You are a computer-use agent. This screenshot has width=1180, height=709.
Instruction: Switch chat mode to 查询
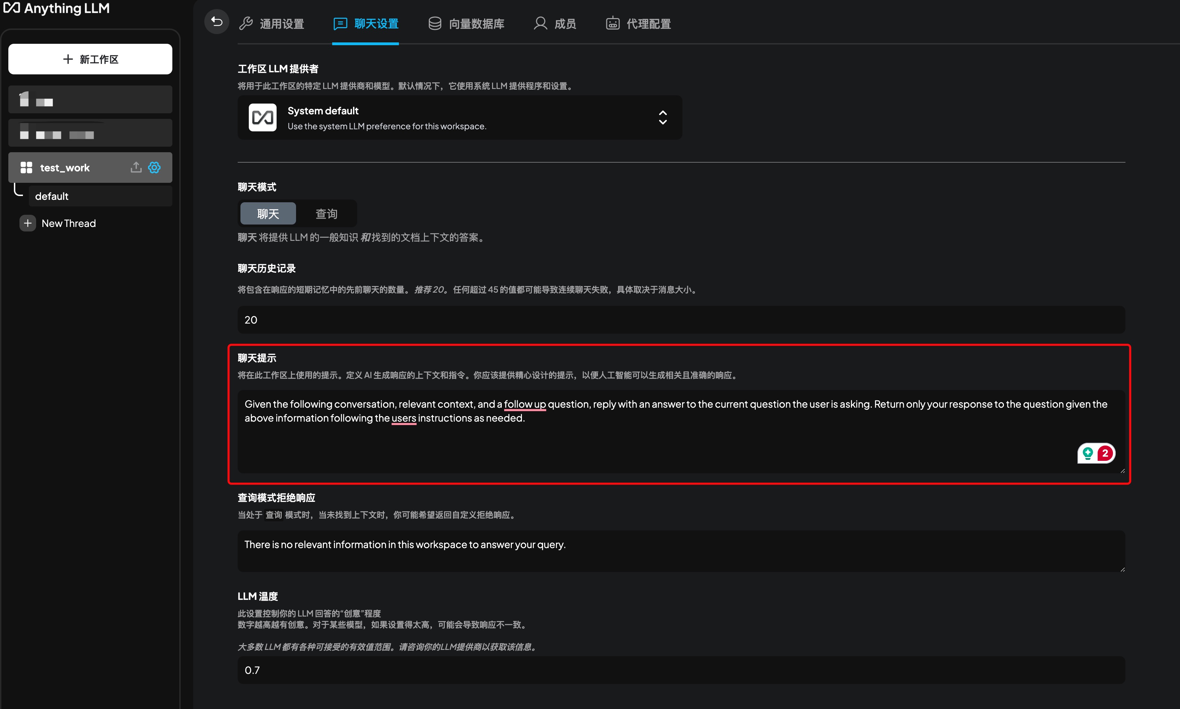[x=327, y=213]
